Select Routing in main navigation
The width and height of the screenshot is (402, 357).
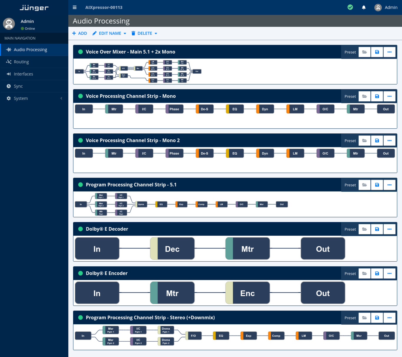21,62
